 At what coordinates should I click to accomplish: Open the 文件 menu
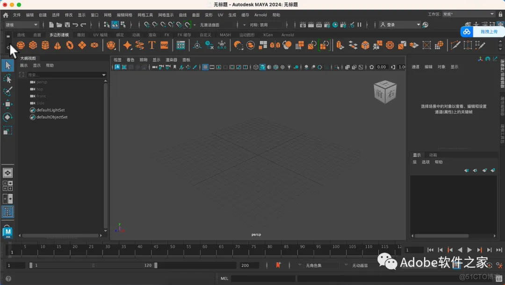click(x=17, y=15)
